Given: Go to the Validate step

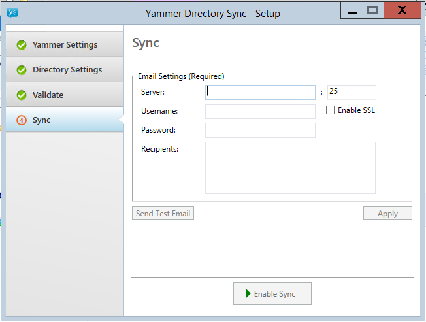Looking at the screenshot, I should [48, 95].
